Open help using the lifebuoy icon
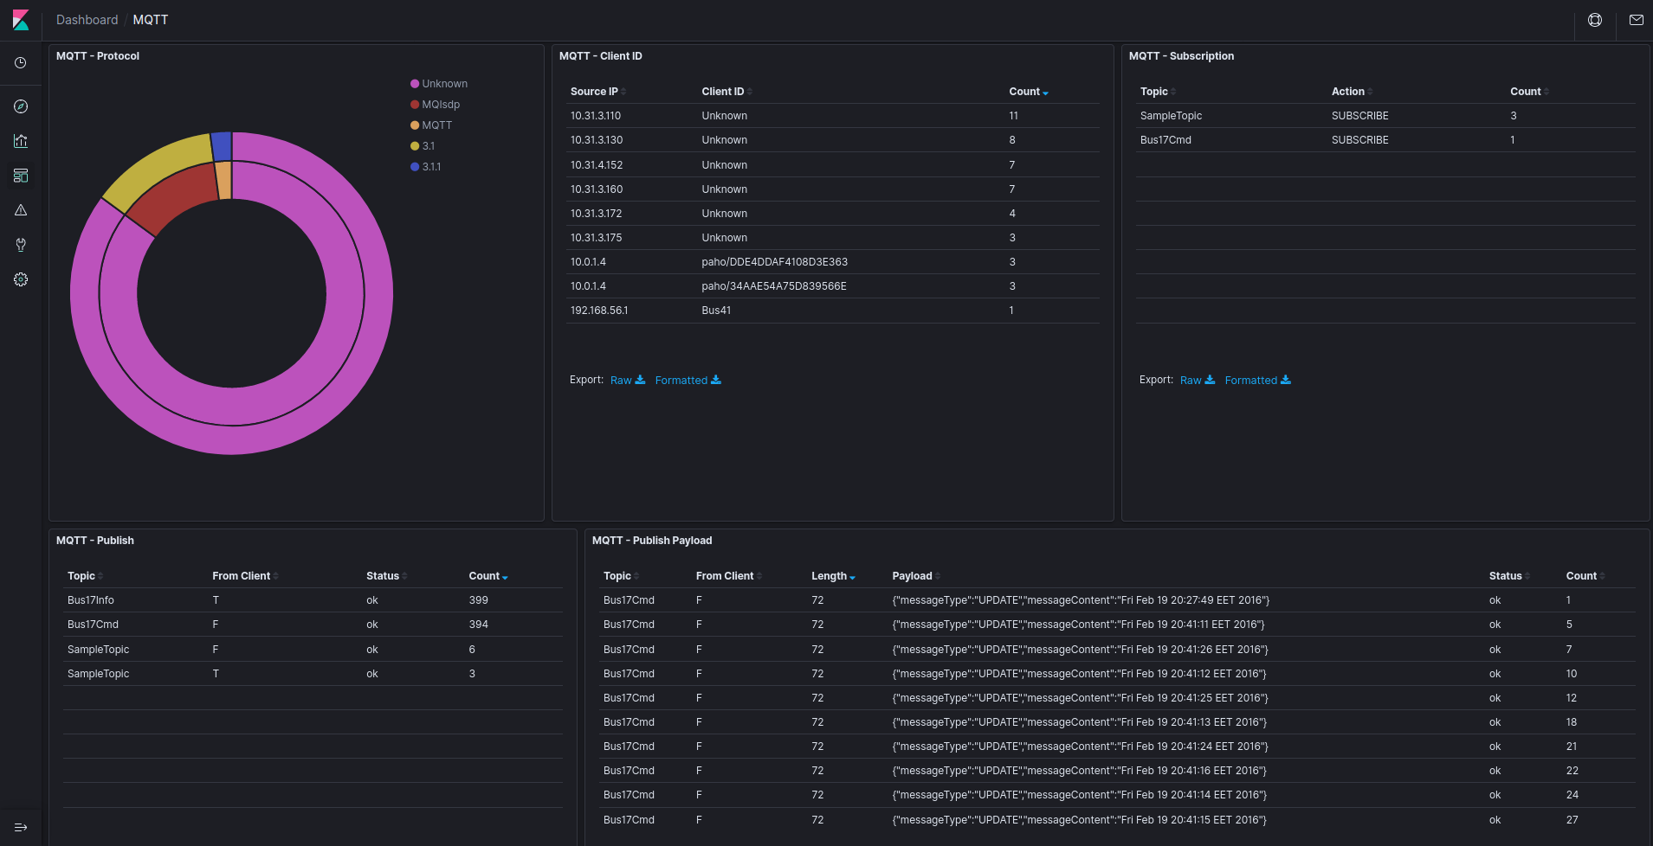 [1594, 19]
